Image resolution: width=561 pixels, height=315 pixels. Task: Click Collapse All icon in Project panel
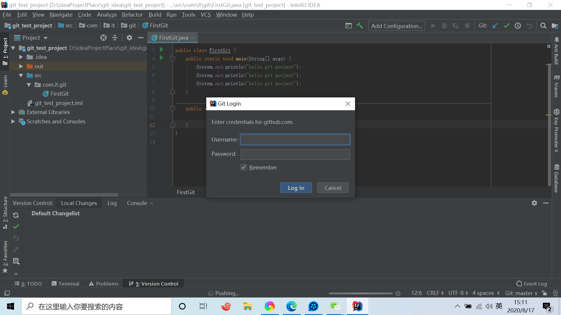point(115,38)
